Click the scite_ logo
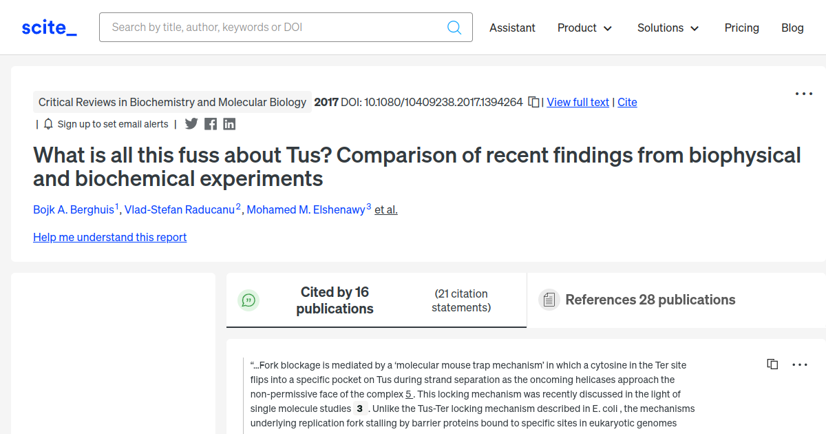The height and width of the screenshot is (434, 826). [48, 27]
